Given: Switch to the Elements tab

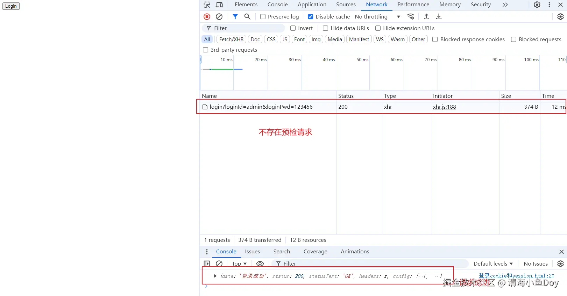Looking at the screenshot, I should (246, 5).
